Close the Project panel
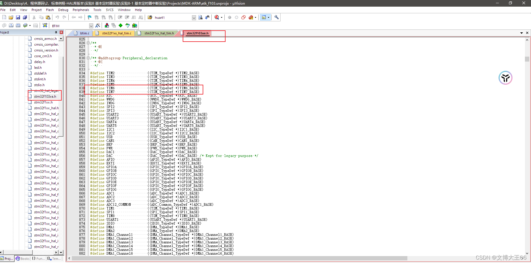 point(61,32)
